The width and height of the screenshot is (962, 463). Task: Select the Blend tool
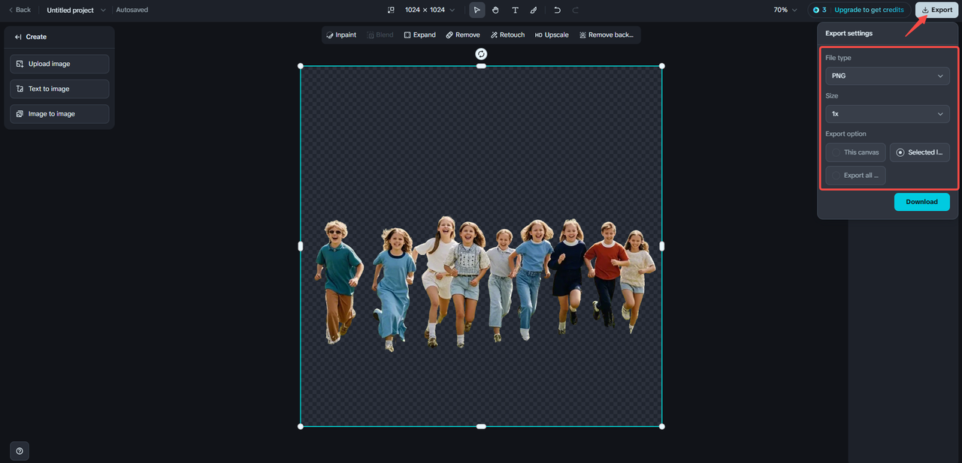pyautogui.click(x=380, y=35)
